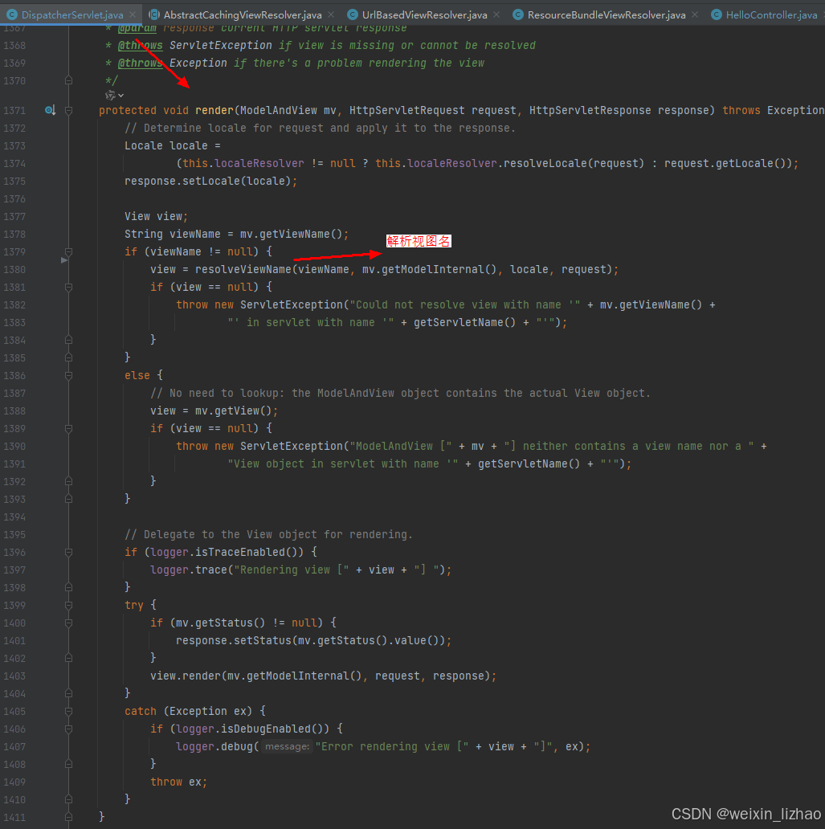Click the 'Locale locale =' declaration
825x829 pixels.
pyautogui.click(x=173, y=146)
